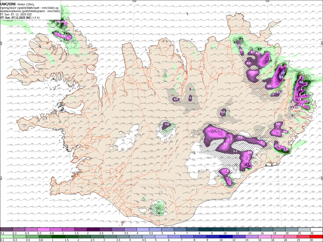Select pink lower swatch starting at 16
The image size is (323, 242).
[264, 237]
